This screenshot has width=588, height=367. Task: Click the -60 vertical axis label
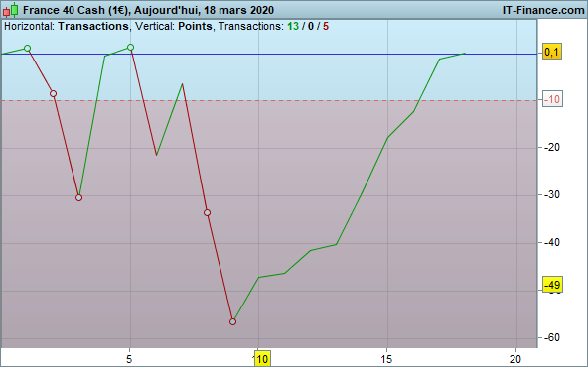tap(552, 337)
